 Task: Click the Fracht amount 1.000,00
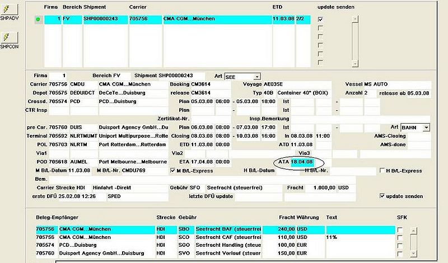320,188
